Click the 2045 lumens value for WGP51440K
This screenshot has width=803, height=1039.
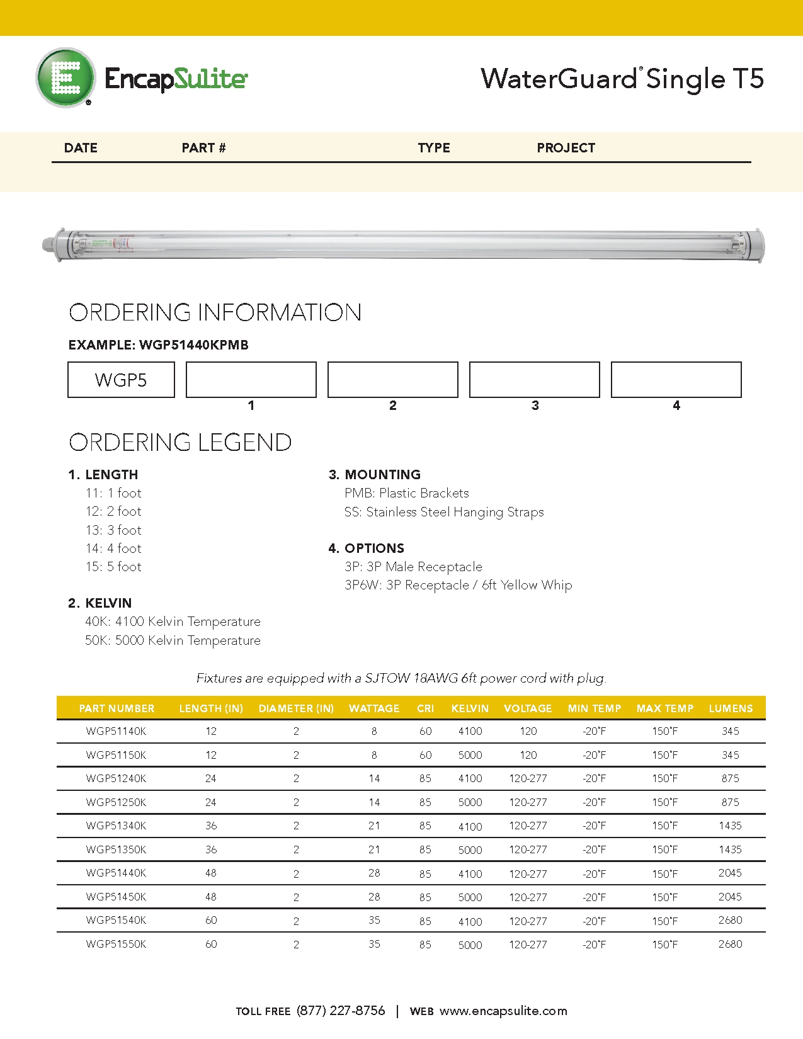coord(731,873)
